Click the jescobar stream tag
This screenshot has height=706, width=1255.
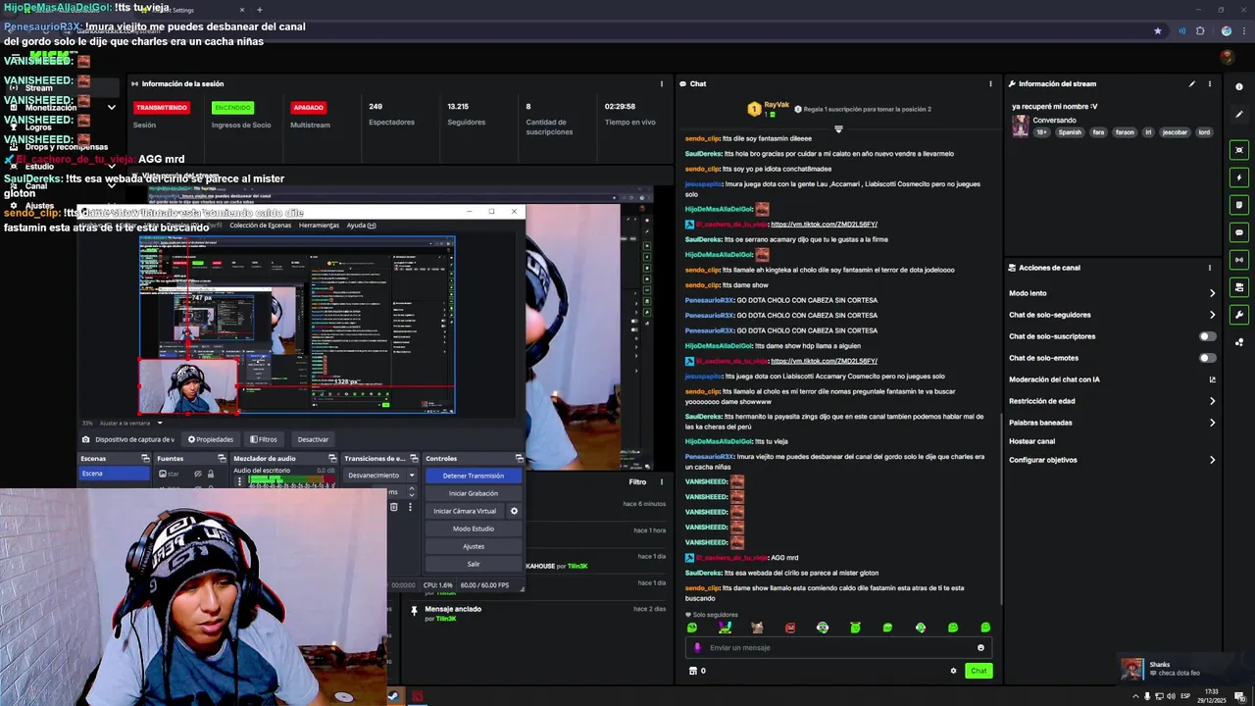[1175, 132]
